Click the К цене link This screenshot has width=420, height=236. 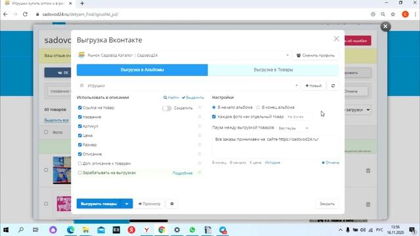click(x=255, y=163)
